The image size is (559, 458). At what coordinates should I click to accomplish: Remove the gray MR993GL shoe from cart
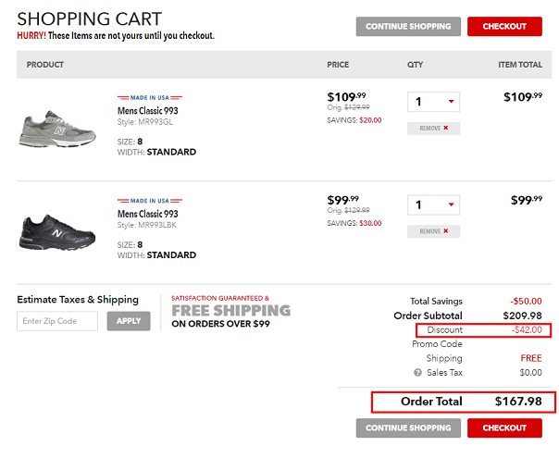pos(433,129)
